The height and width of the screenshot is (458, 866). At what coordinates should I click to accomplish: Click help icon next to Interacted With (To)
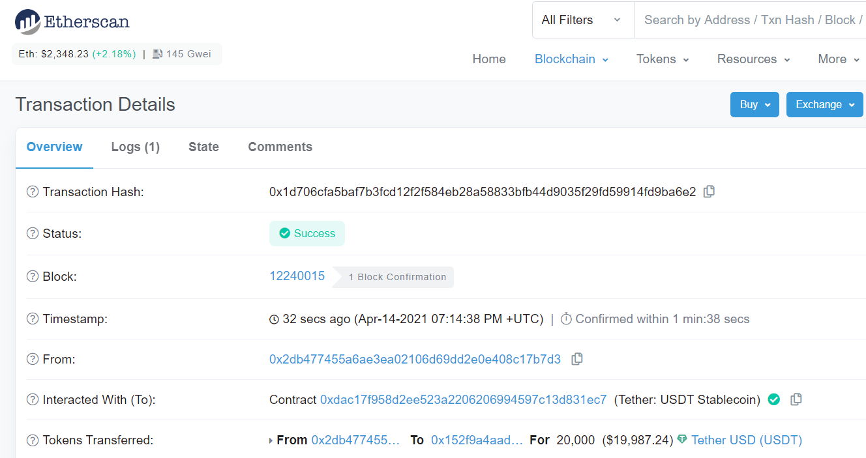coord(33,399)
